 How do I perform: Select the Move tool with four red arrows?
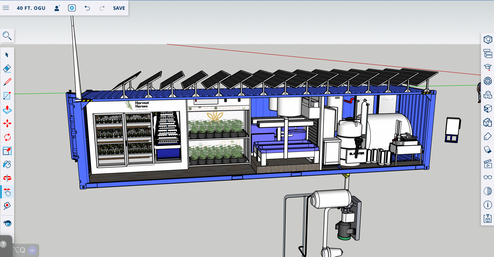(x=7, y=123)
